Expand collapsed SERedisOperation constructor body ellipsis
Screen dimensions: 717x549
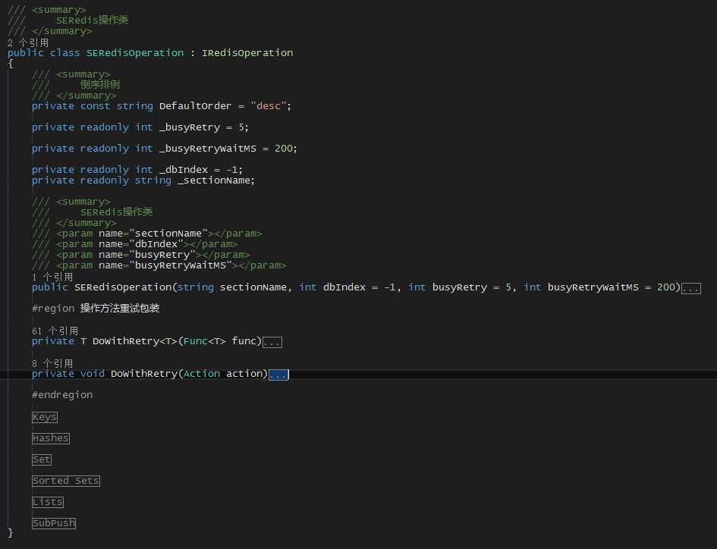pos(691,288)
